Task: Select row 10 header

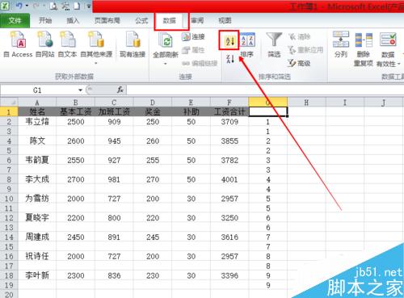Action: 9,199
